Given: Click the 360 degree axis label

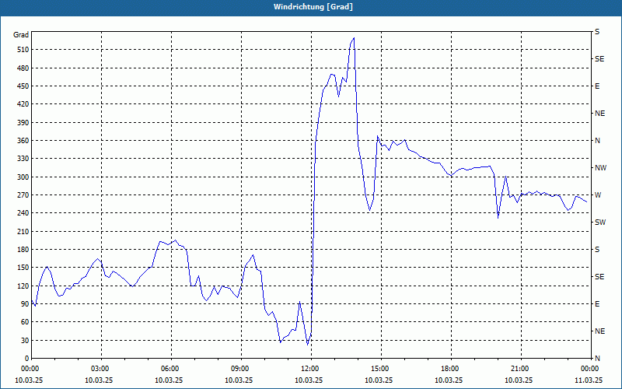Looking at the screenshot, I should (23, 141).
